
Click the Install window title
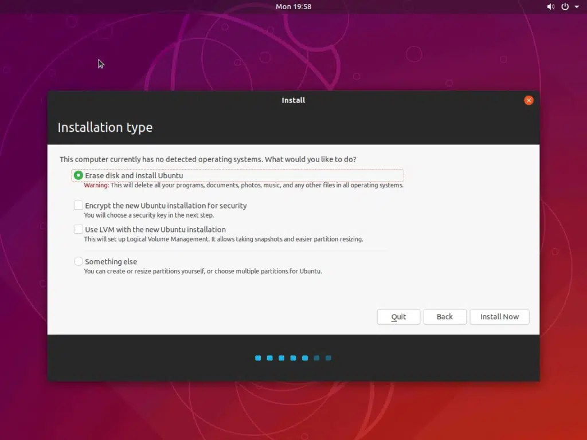[293, 100]
